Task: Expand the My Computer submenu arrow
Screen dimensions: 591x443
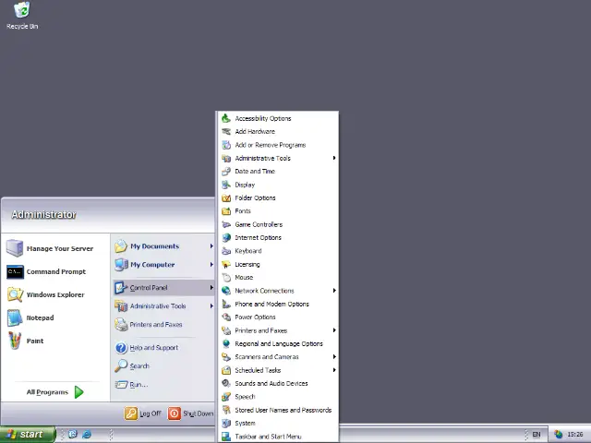Action: pos(211,265)
